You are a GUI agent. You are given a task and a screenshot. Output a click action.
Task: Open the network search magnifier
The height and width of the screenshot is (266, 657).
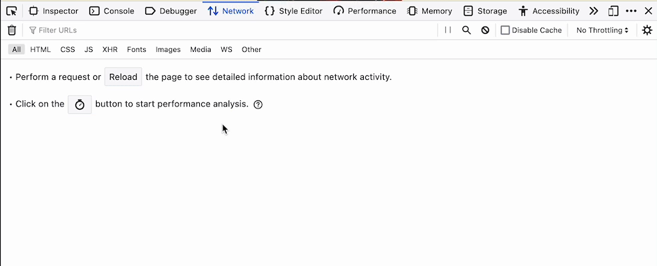click(x=466, y=30)
